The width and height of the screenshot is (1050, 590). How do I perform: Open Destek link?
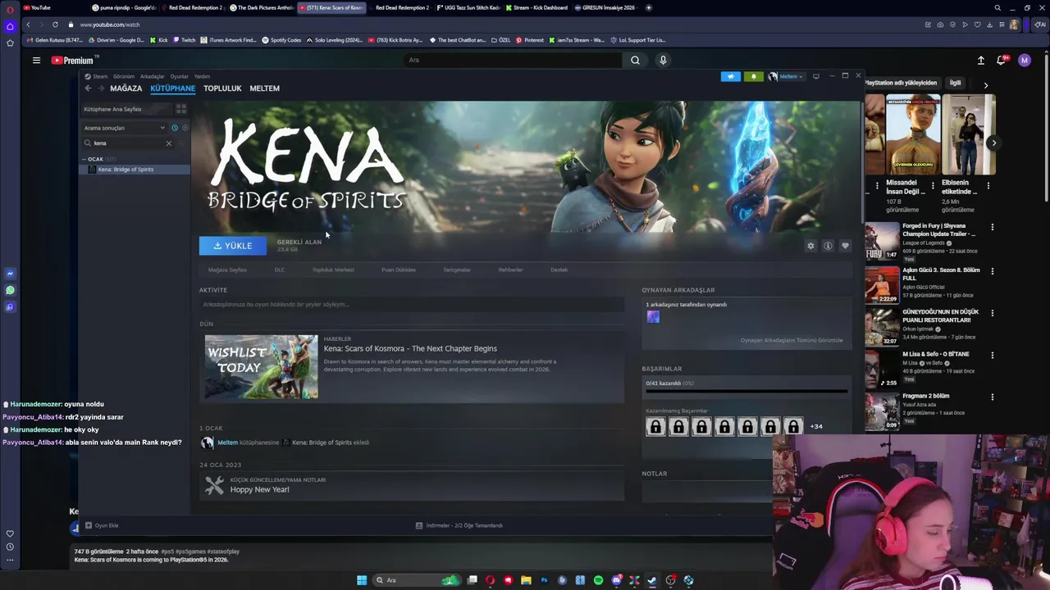(559, 270)
